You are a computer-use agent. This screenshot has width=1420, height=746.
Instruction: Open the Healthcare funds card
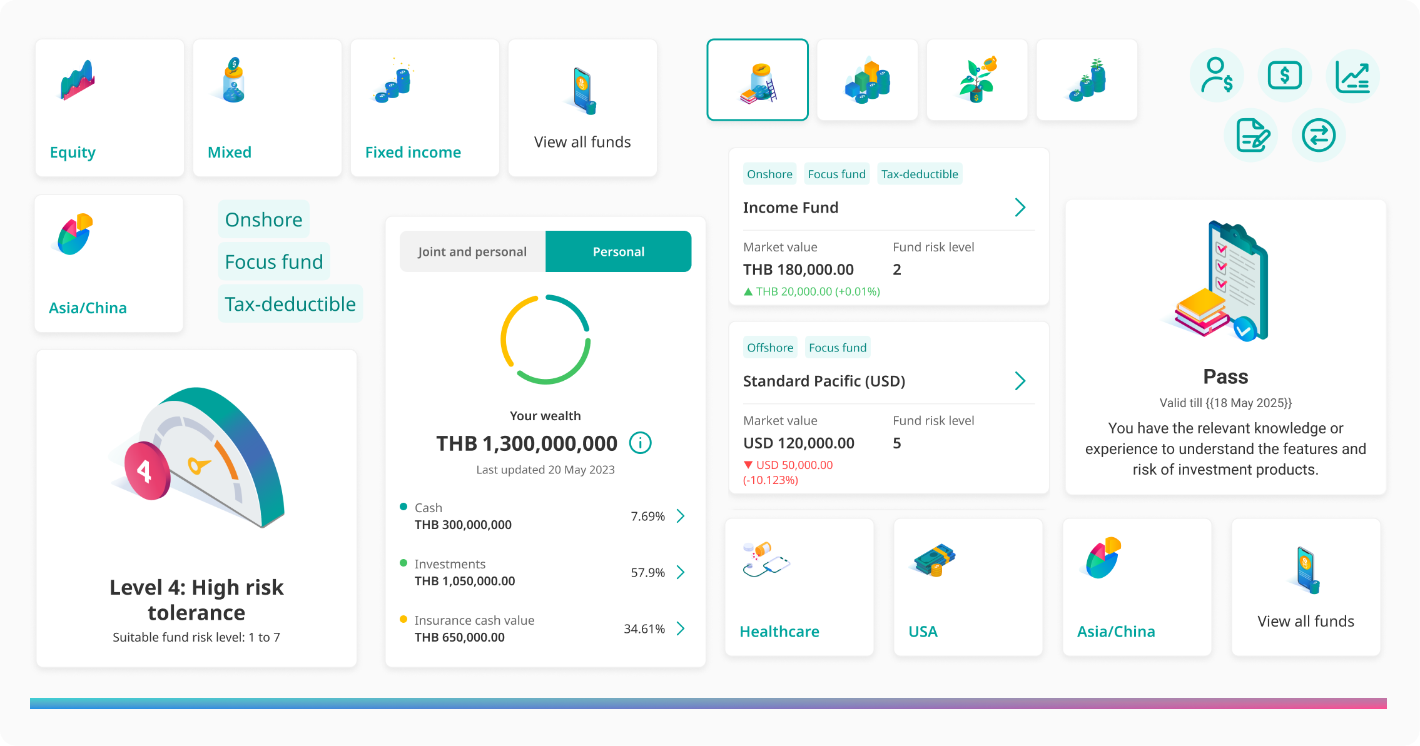(x=799, y=587)
